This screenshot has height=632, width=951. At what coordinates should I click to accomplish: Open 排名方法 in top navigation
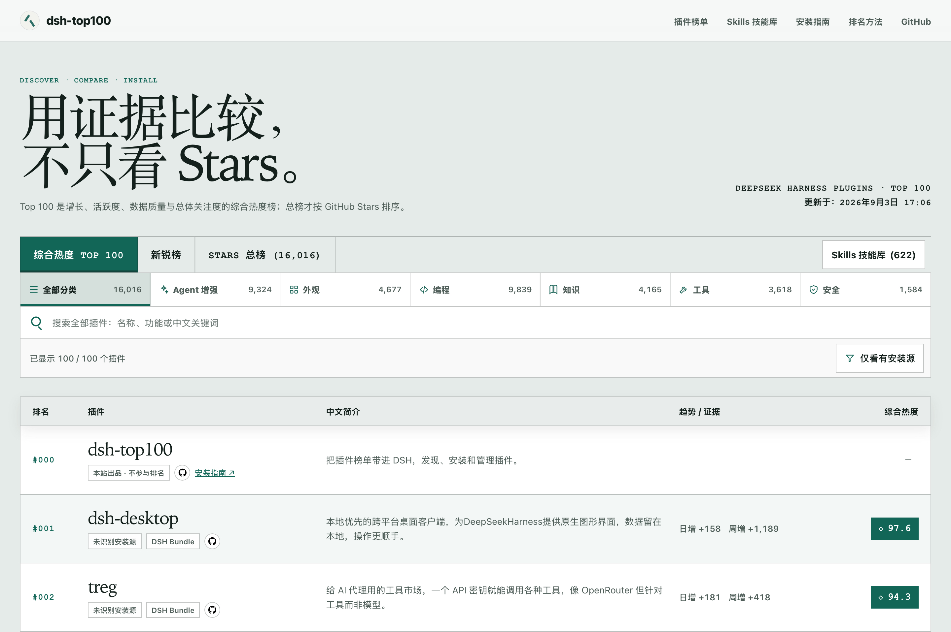[865, 22]
